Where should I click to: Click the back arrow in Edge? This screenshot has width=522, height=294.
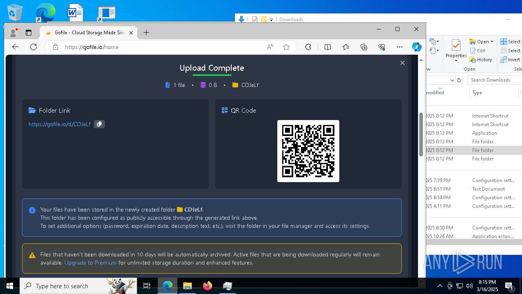[15, 47]
